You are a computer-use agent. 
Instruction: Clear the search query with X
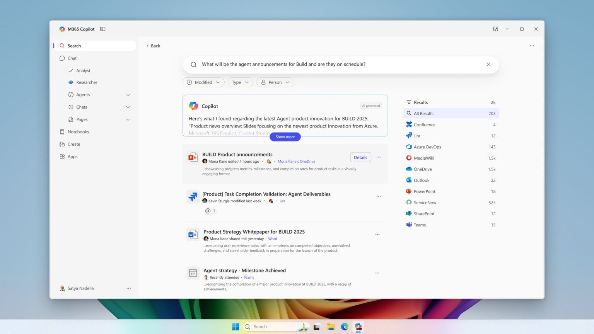pyautogui.click(x=488, y=65)
